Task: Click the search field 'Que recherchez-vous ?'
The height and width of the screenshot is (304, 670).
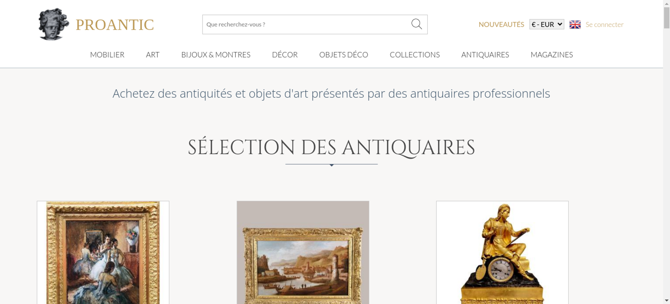Action: click(306, 24)
